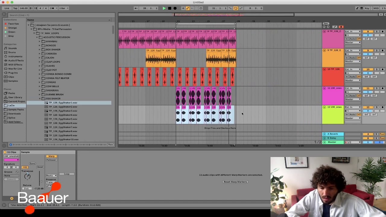Image resolution: width=386 pixels, height=217 pixels.
Task: Select TP_126_EggShaker3.wav file
Action: [63, 111]
